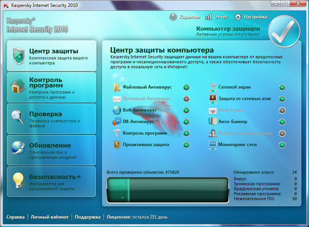Enable Анти-Спам via its gray indicator
Image resolution: width=309 pixels, height=227 pixels.
(282, 110)
